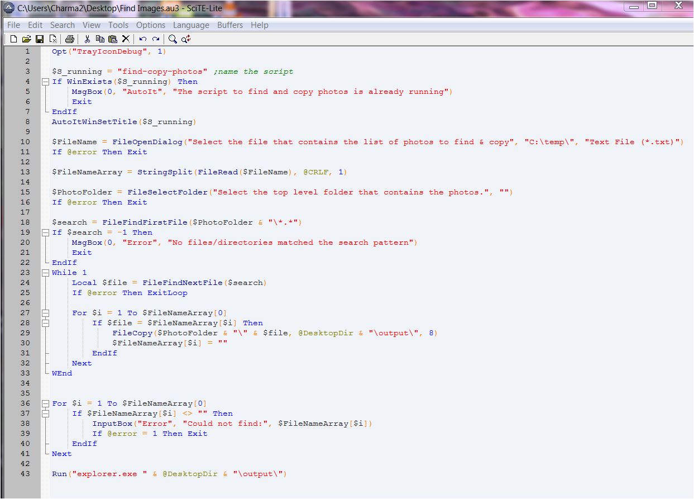The image size is (694, 499).
Task: Click the WEnd keyword on line 33
Action: click(x=62, y=373)
